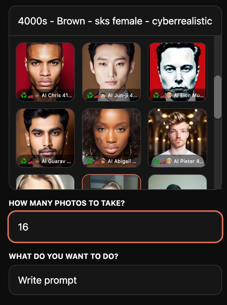Focus the photo count field showing 16
227x305 pixels.
[115, 227]
